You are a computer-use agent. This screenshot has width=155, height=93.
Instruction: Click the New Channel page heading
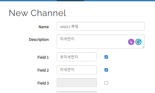[x=37, y=13]
